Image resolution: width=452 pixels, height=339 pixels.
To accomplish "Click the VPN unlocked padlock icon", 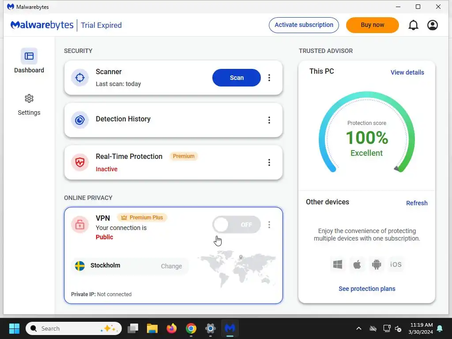I will tap(80, 225).
